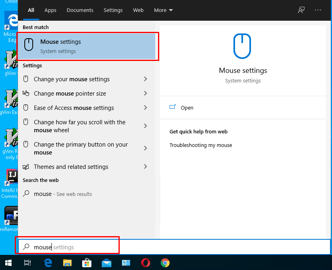Launch Opera browser from the taskbar
The image size is (332, 270).
(x=146, y=263)
